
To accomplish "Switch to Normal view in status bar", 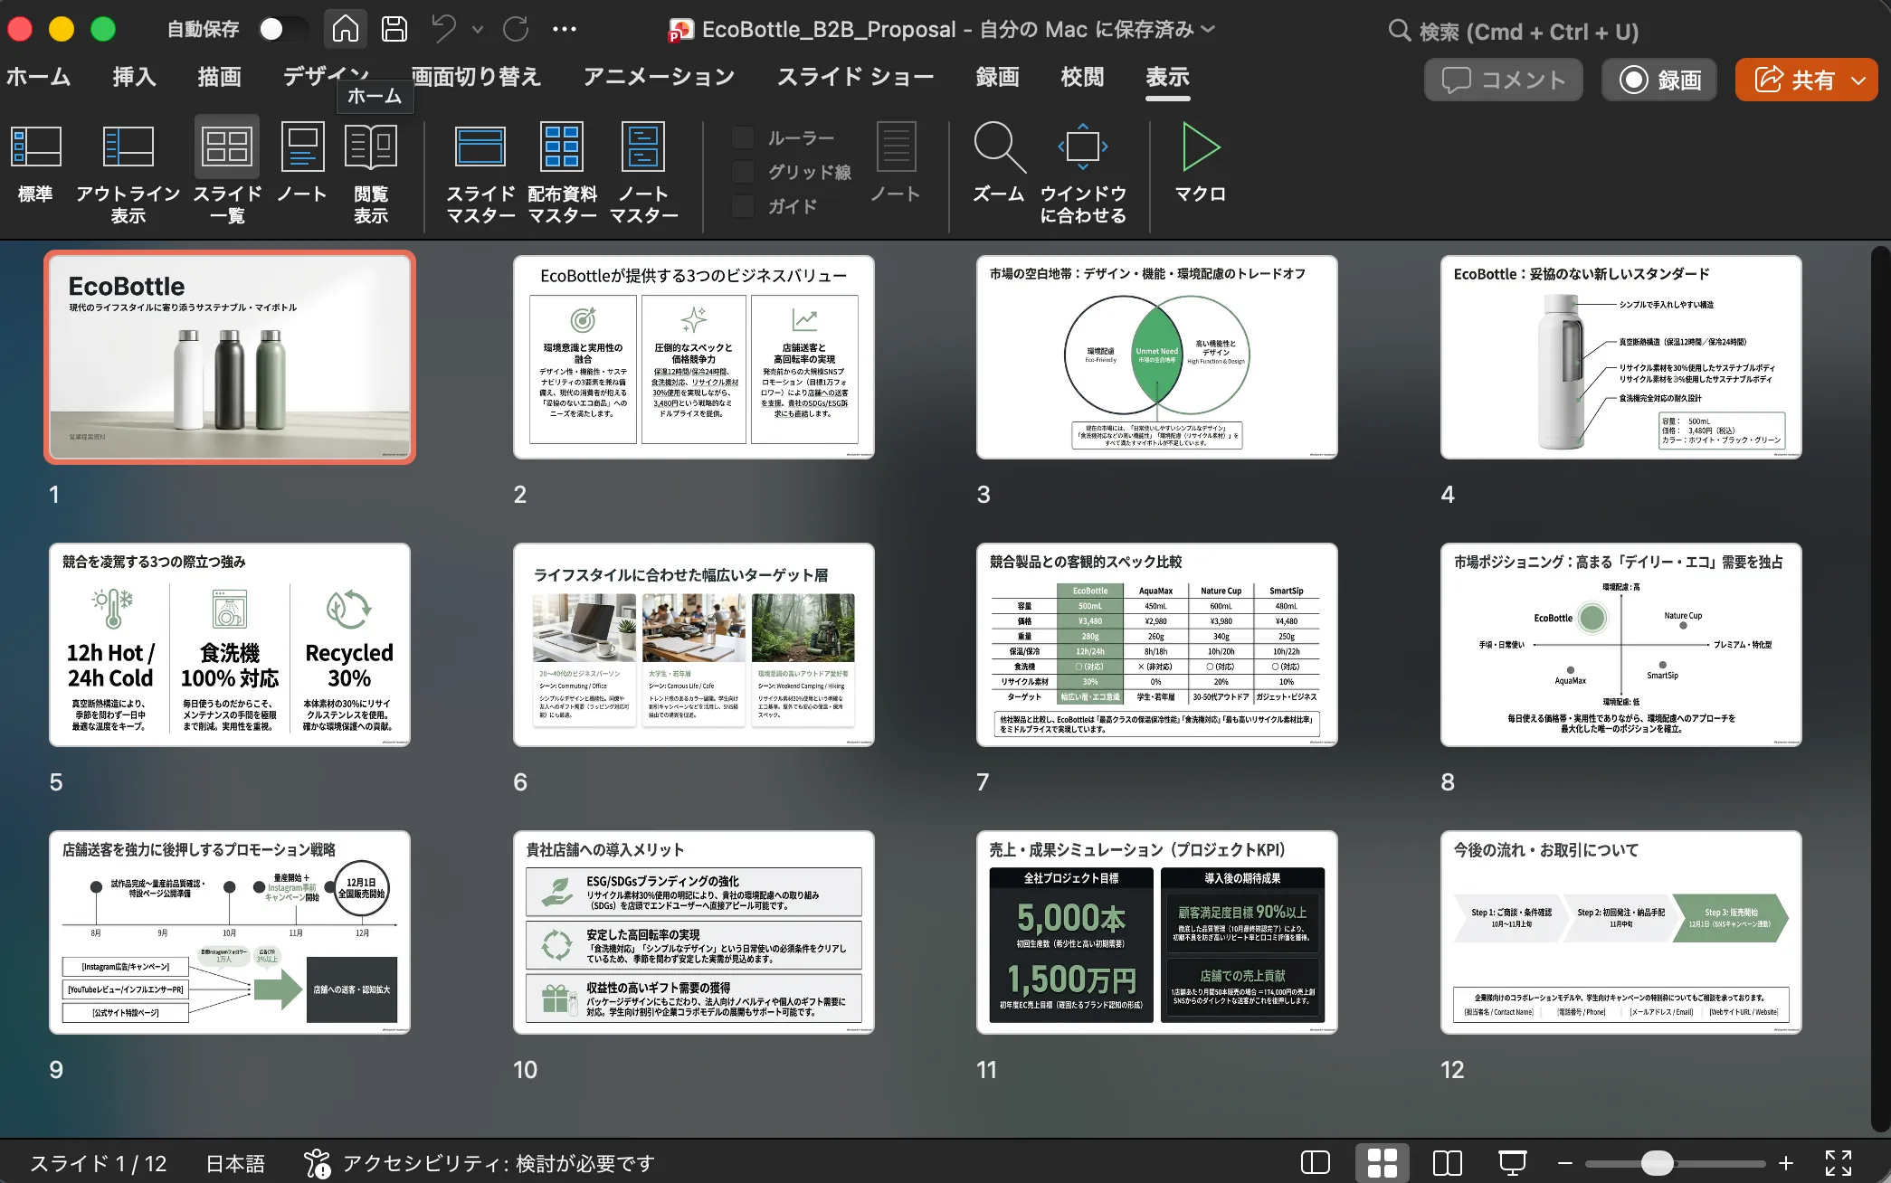I will [1315, 1162].
